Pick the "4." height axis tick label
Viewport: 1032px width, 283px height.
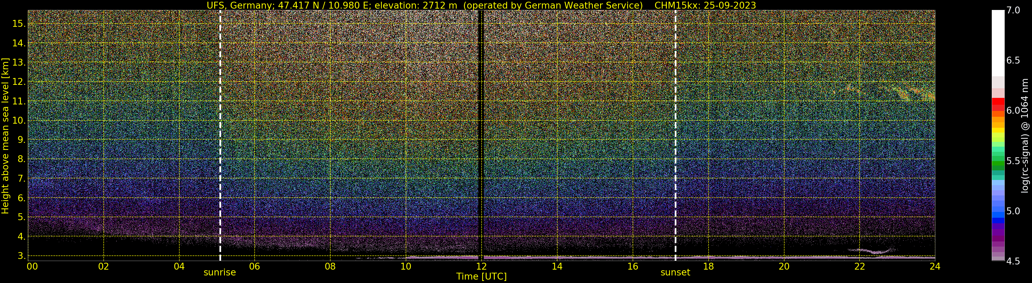tap(22, 237)
